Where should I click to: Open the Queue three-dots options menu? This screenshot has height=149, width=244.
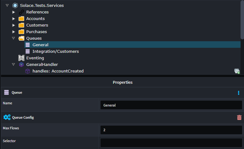(239, 93)
